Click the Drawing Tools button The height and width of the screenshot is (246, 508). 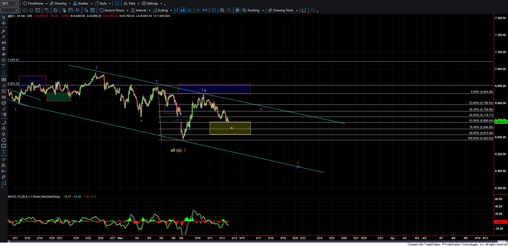pyautogui.click(x=283, y=10)
